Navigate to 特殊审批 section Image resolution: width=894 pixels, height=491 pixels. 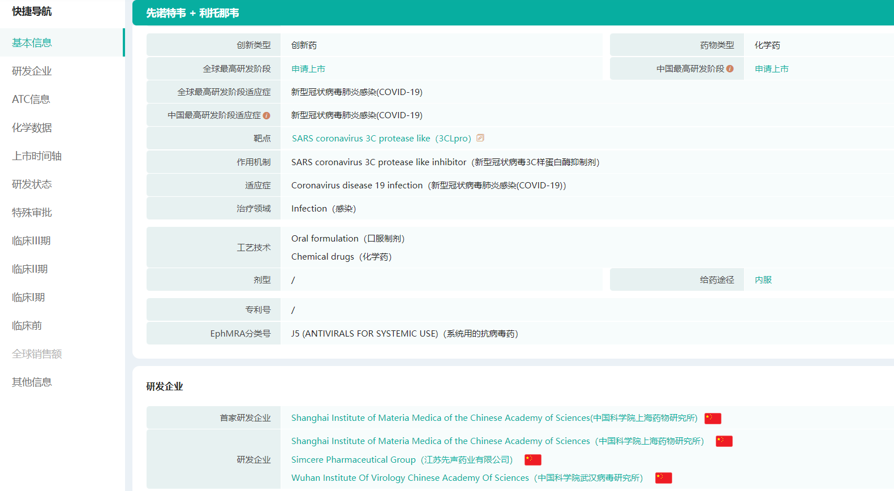(32, 213)
